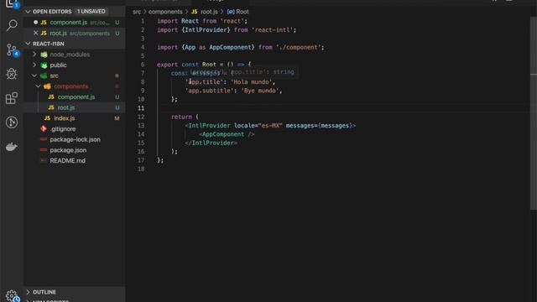Expand the Outline section
Screen dimensions: 537x302
pos(28,292)
